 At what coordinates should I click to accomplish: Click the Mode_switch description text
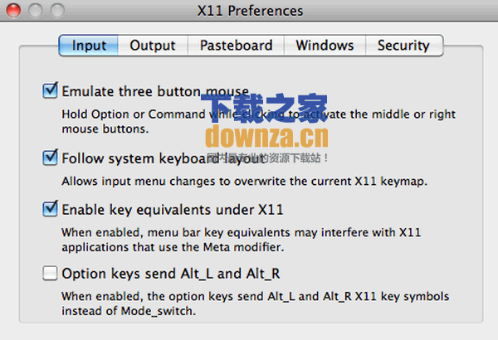[256, 304]
